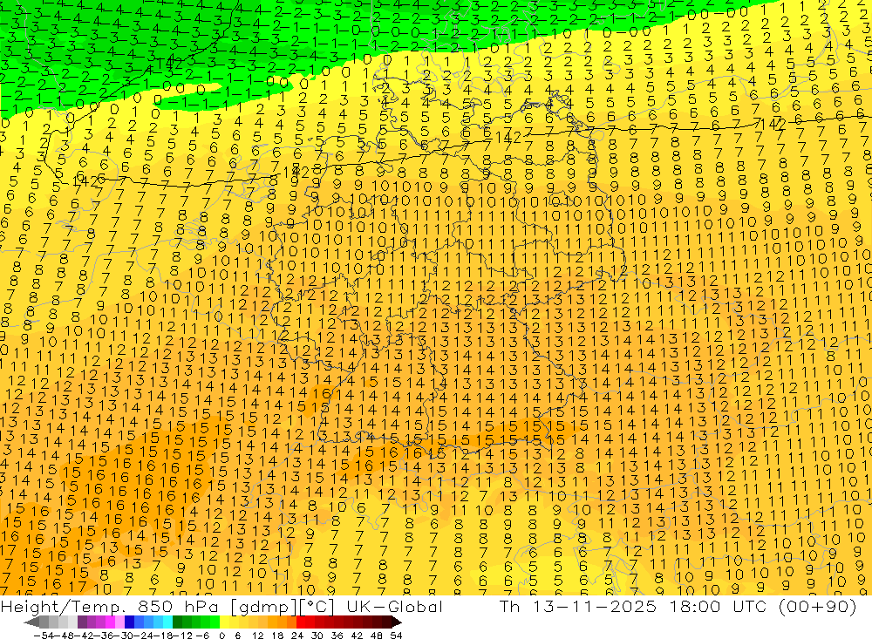Pick the bright yellow swatch right of 0 tick
Viewport: 872px width, 639px height.
click(224, 622)
